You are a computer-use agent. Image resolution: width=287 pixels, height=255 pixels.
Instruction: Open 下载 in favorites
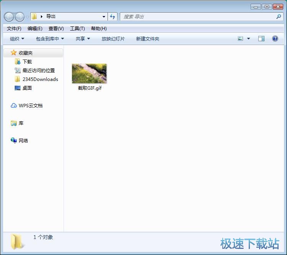27,62
